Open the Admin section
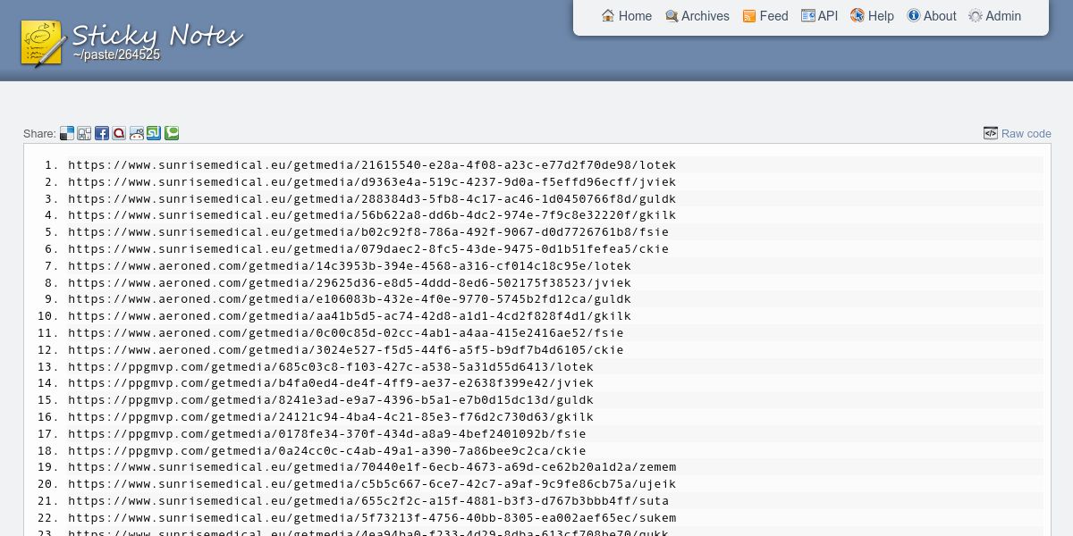Viewport: 1073px width, 536px height. coord(995,16)
